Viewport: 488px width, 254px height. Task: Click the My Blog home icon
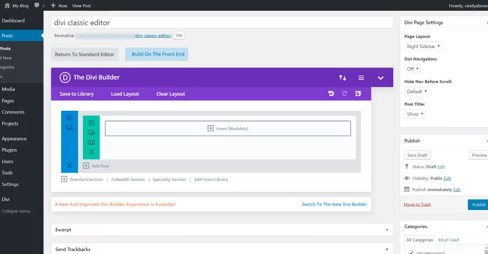[7, 5]
